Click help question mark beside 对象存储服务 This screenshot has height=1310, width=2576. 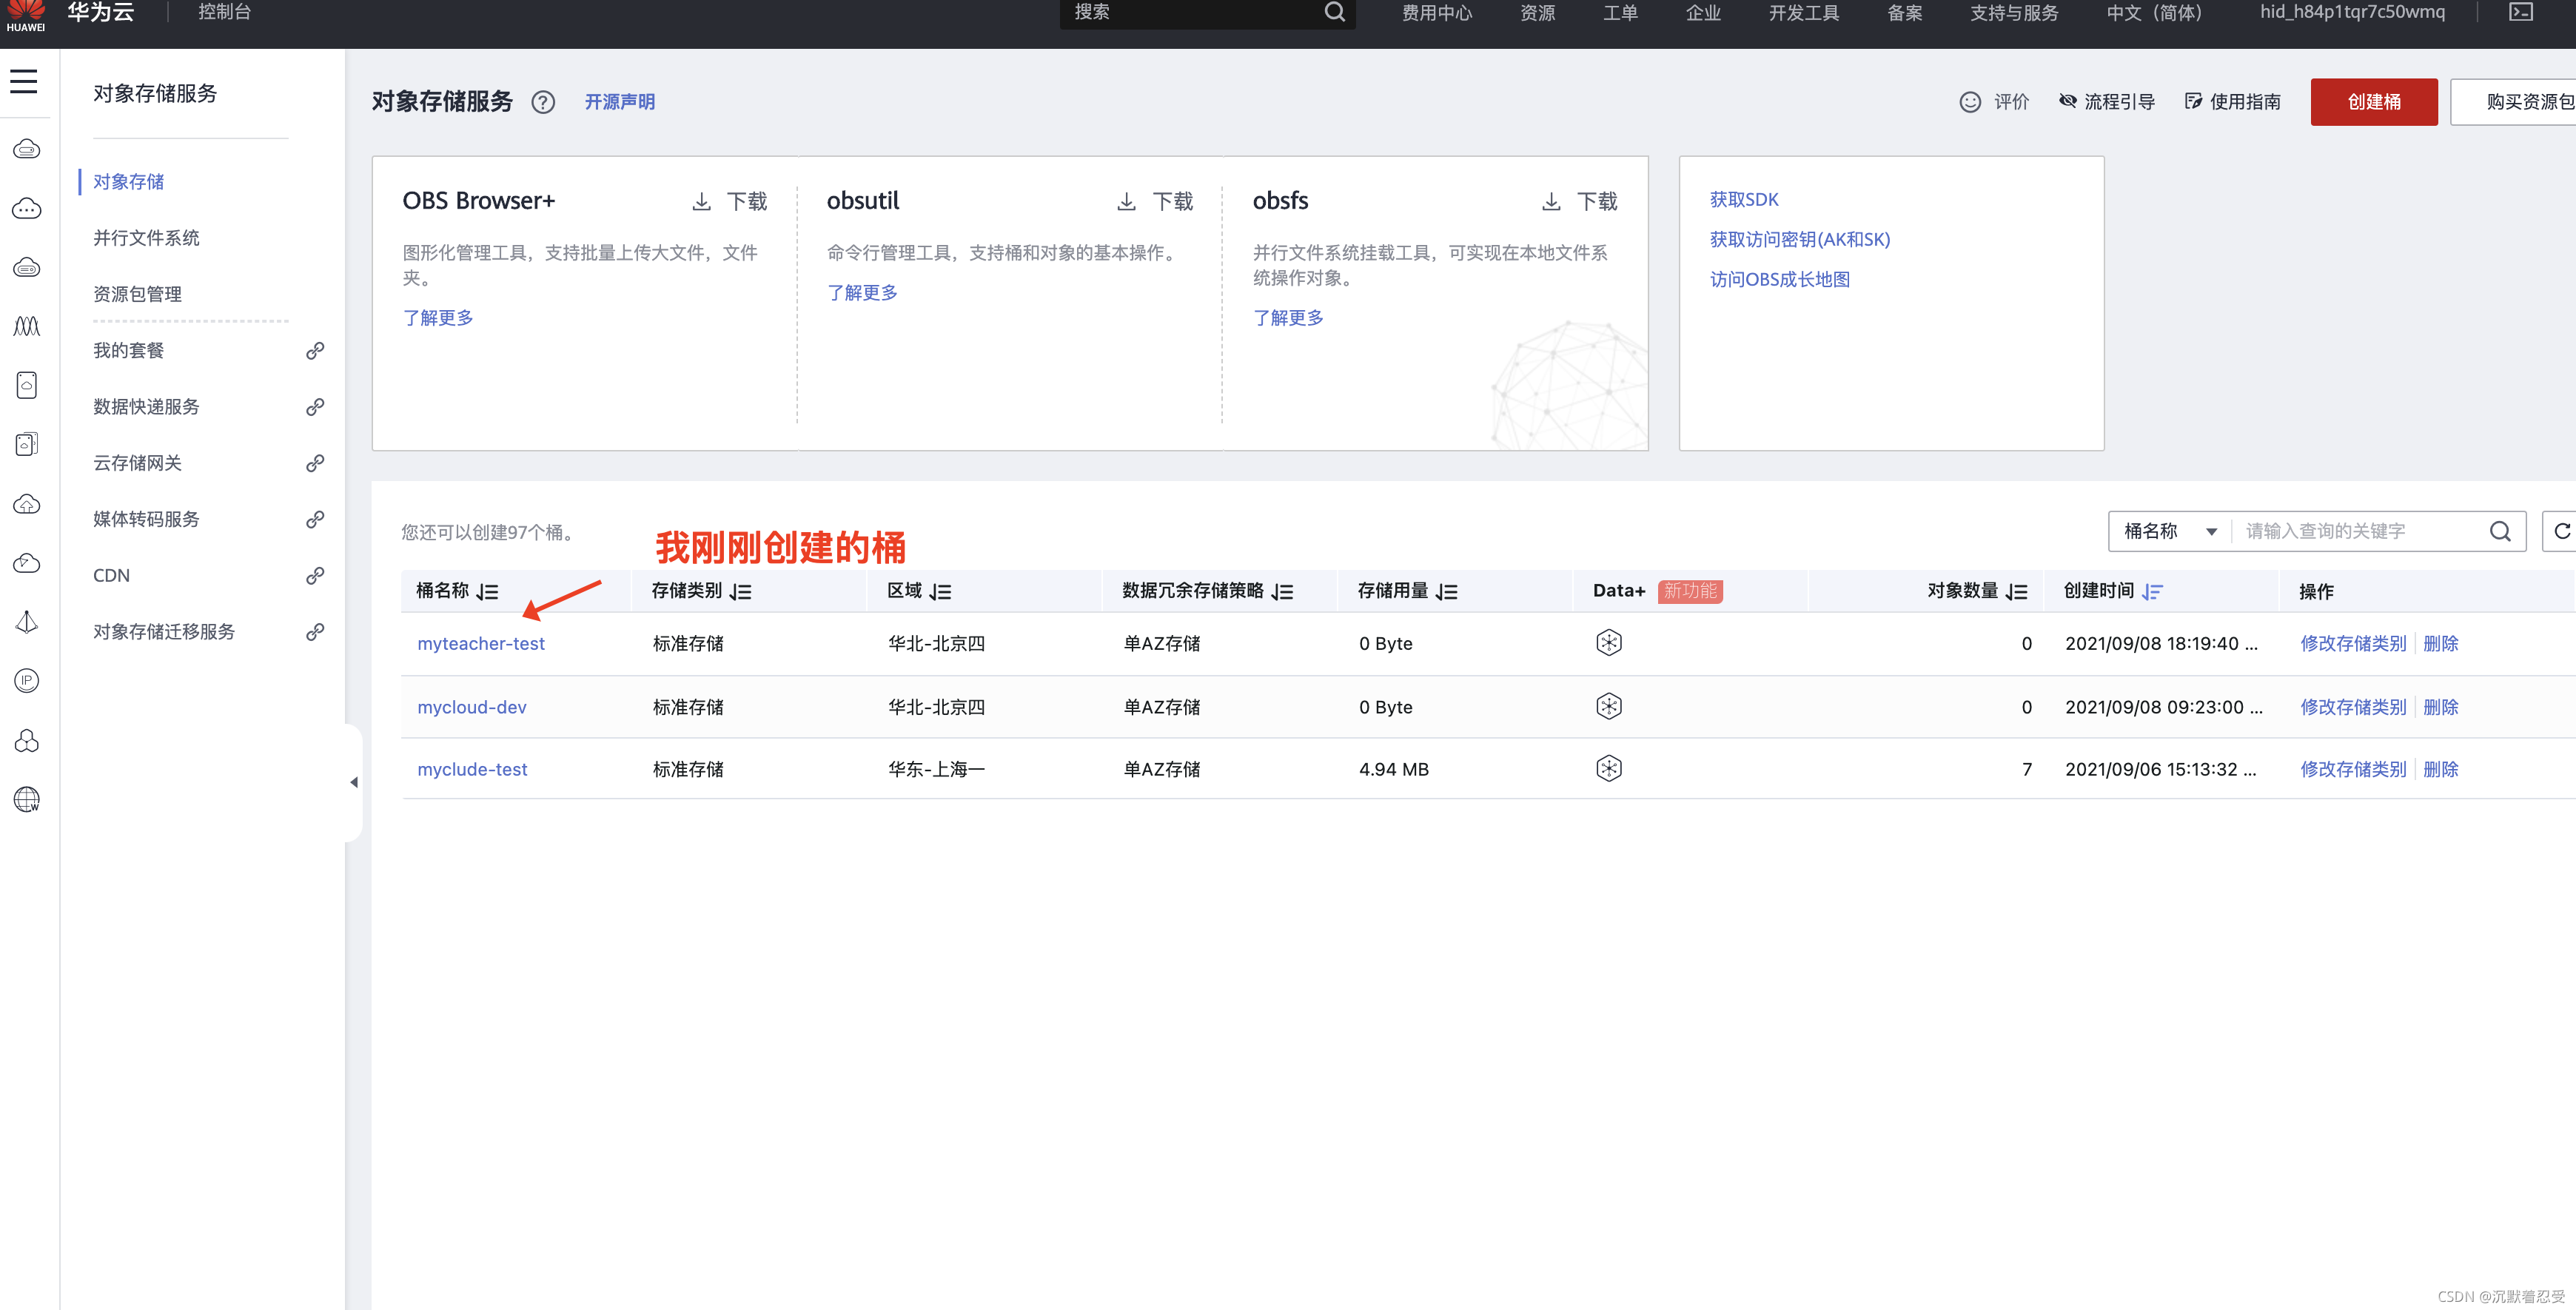pyautogui.click(x=543, y=102)
